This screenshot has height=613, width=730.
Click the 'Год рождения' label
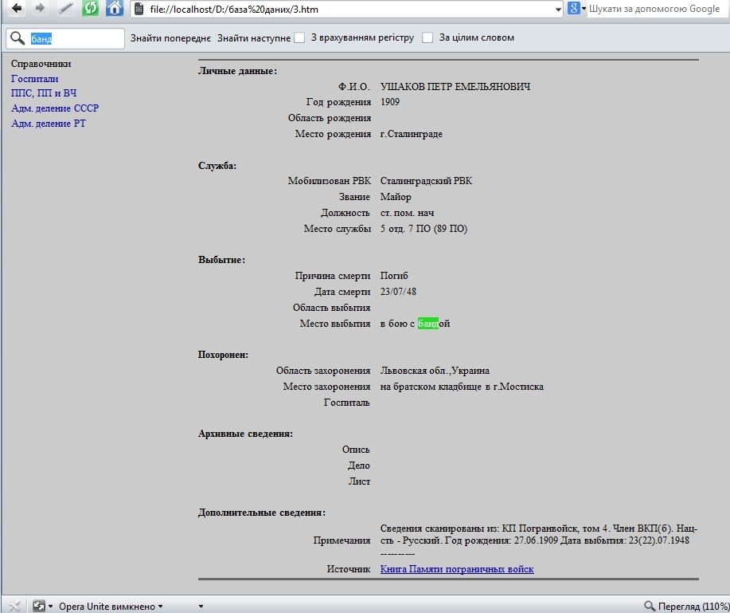coord(338,102)
